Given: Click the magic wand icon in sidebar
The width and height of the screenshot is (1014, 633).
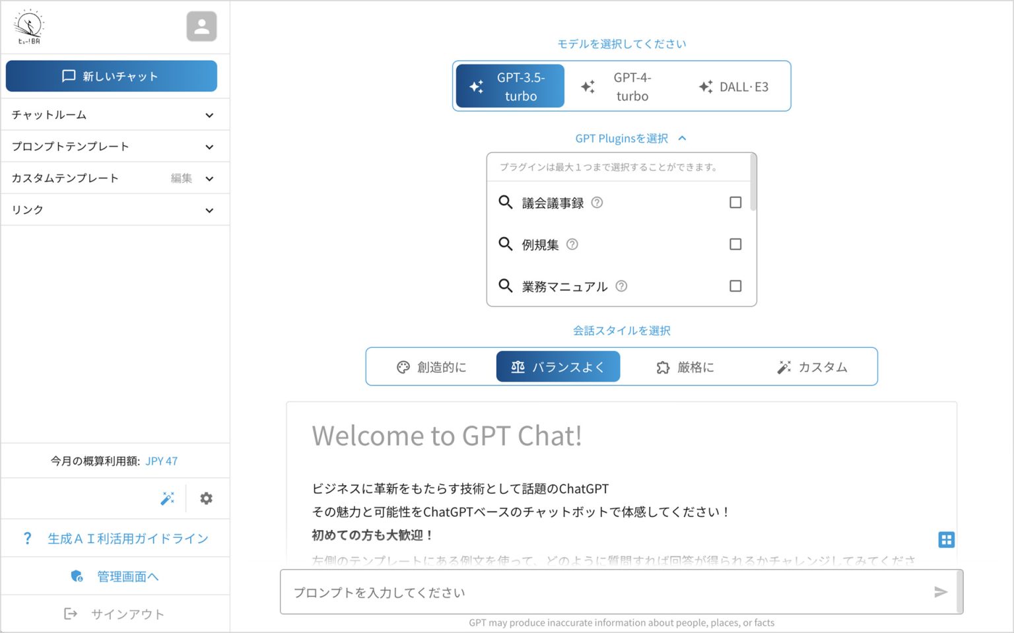Looking at the screenshot, I should click(168, 498).
